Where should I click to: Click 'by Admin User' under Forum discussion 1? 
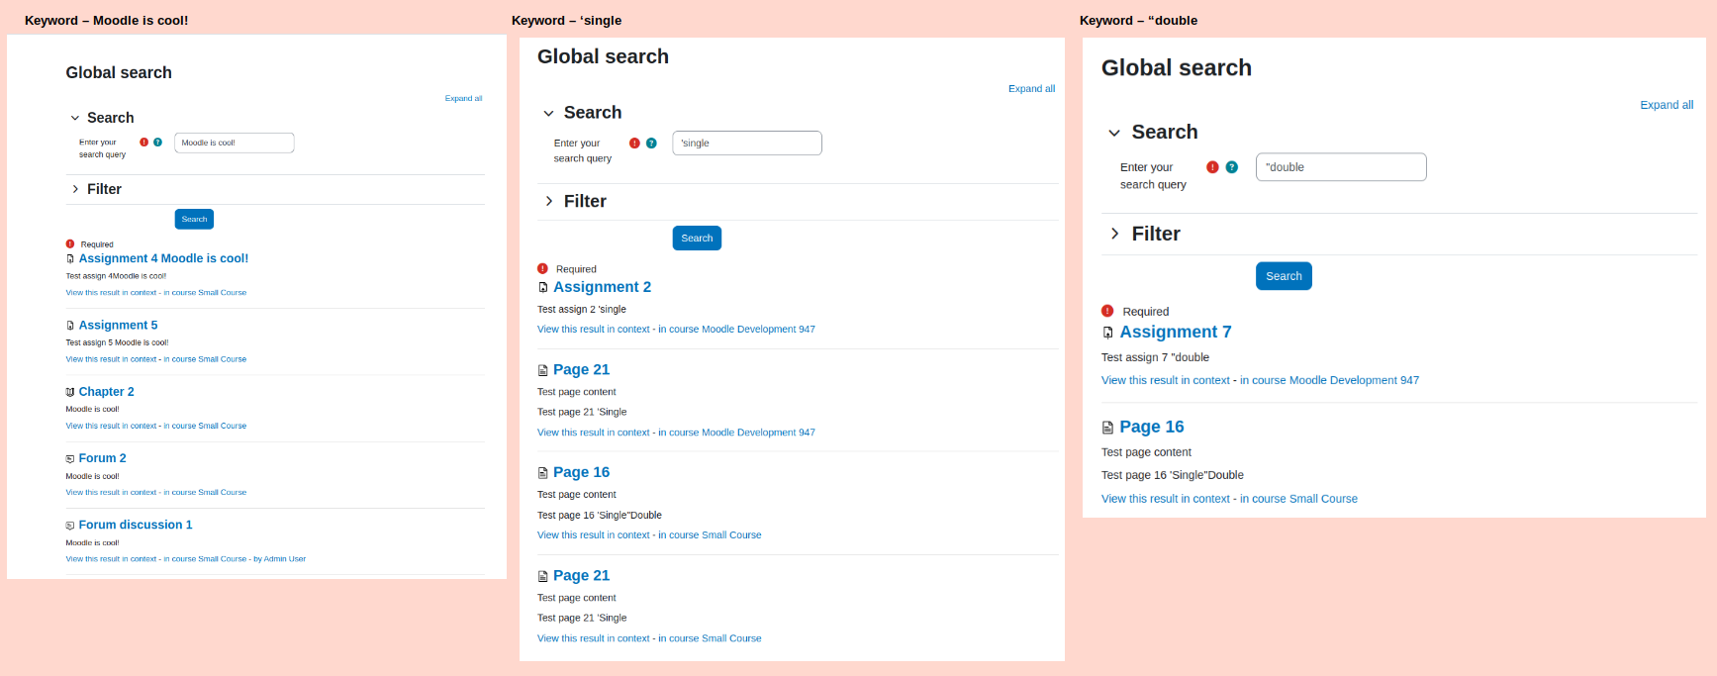(x=279, y=559)
